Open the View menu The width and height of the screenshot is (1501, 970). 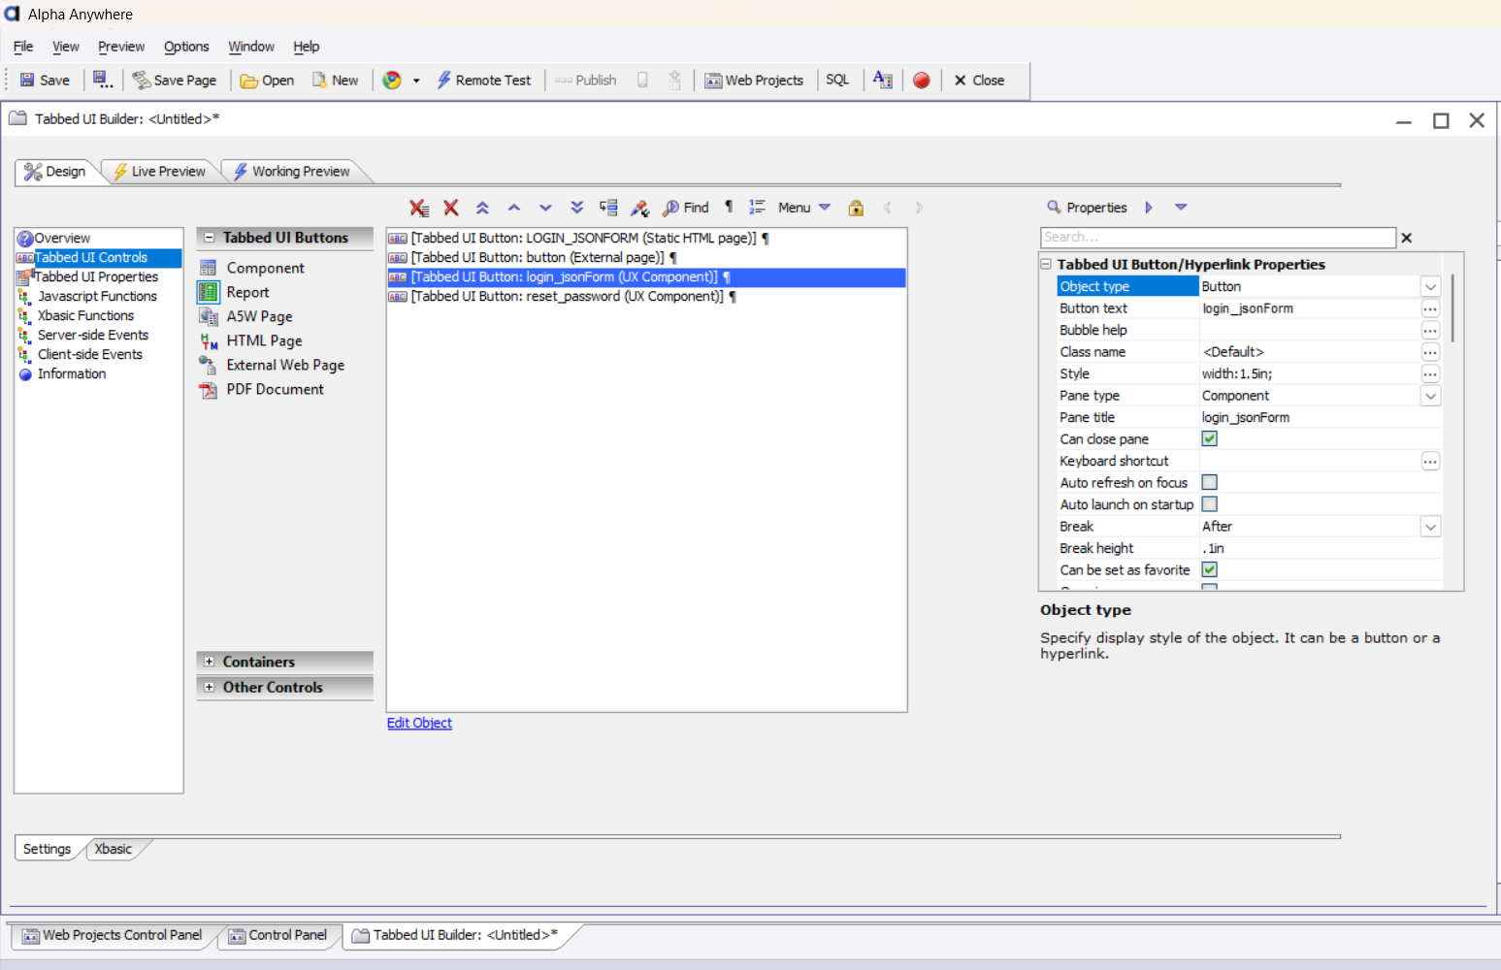tap(66, 47)
